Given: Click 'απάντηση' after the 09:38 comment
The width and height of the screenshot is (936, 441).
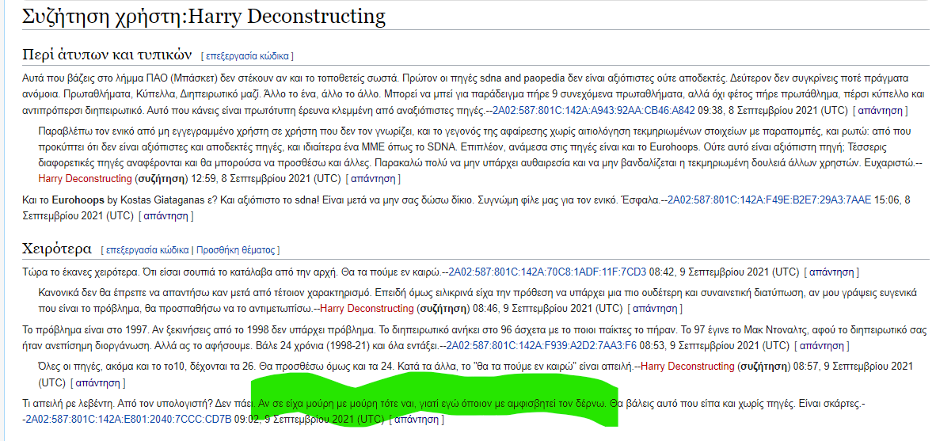Looking at the screenshot, I should (x=880, y=110).
